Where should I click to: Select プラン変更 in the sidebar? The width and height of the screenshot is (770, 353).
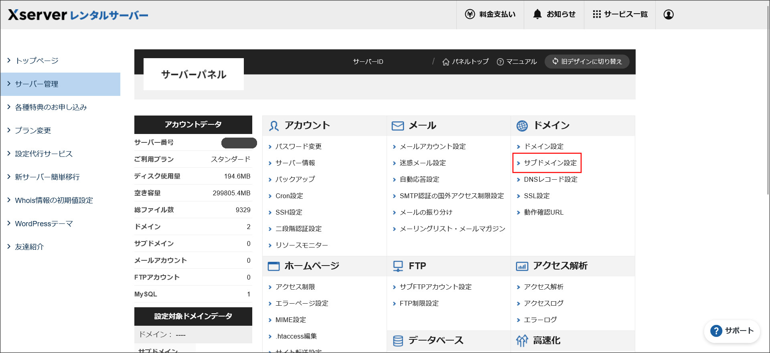[61, 130]
